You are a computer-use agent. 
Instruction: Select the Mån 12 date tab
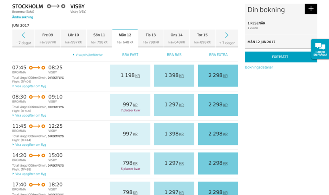click(125, 38)
